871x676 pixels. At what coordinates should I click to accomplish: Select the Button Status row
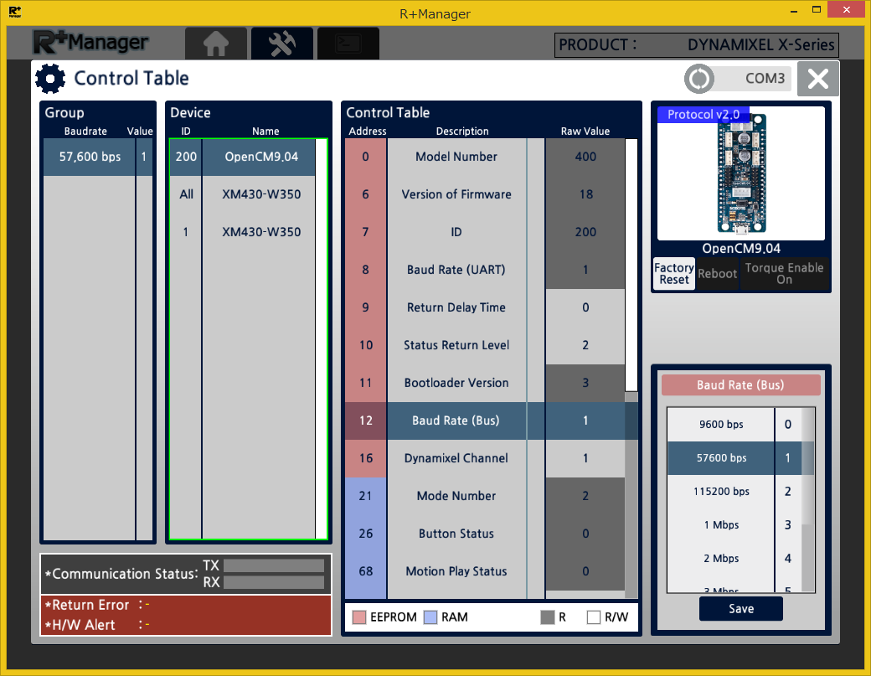point(485,534)
